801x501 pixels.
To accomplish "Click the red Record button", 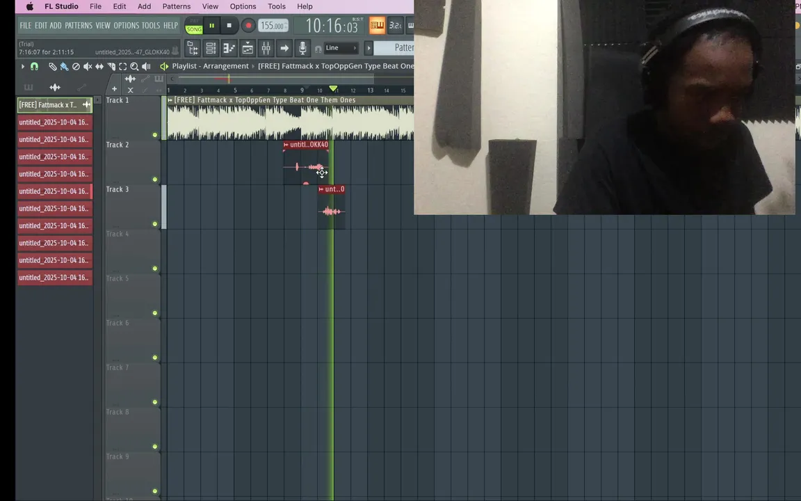I will tap(248, 26).
